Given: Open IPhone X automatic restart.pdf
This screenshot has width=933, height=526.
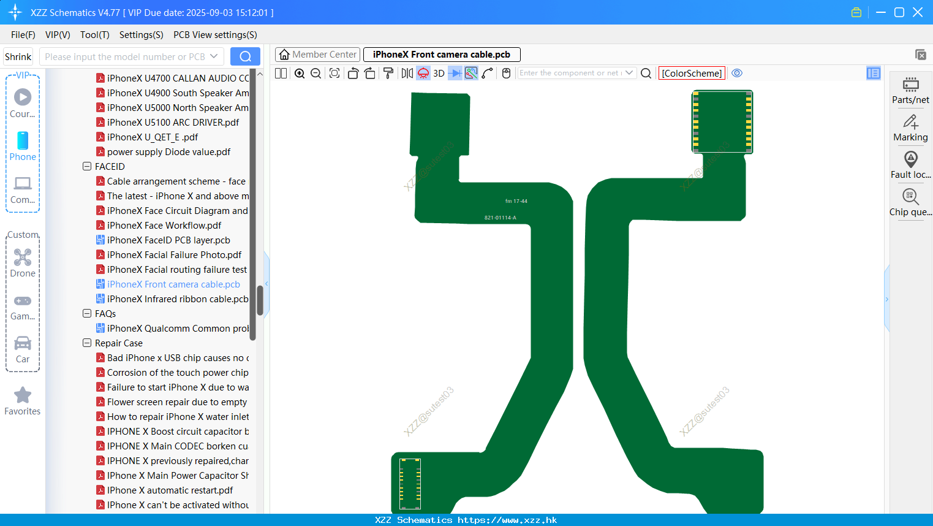Looking at the screenshot, I should tap(170, 490).
